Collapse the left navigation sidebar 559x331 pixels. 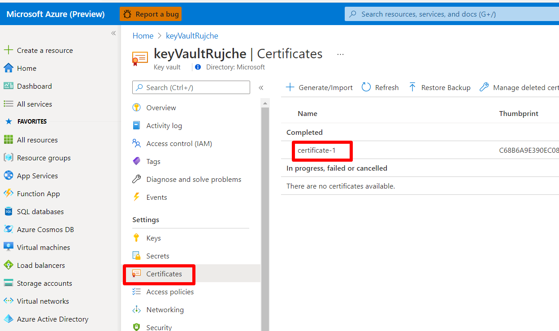(x=113, y=33)
